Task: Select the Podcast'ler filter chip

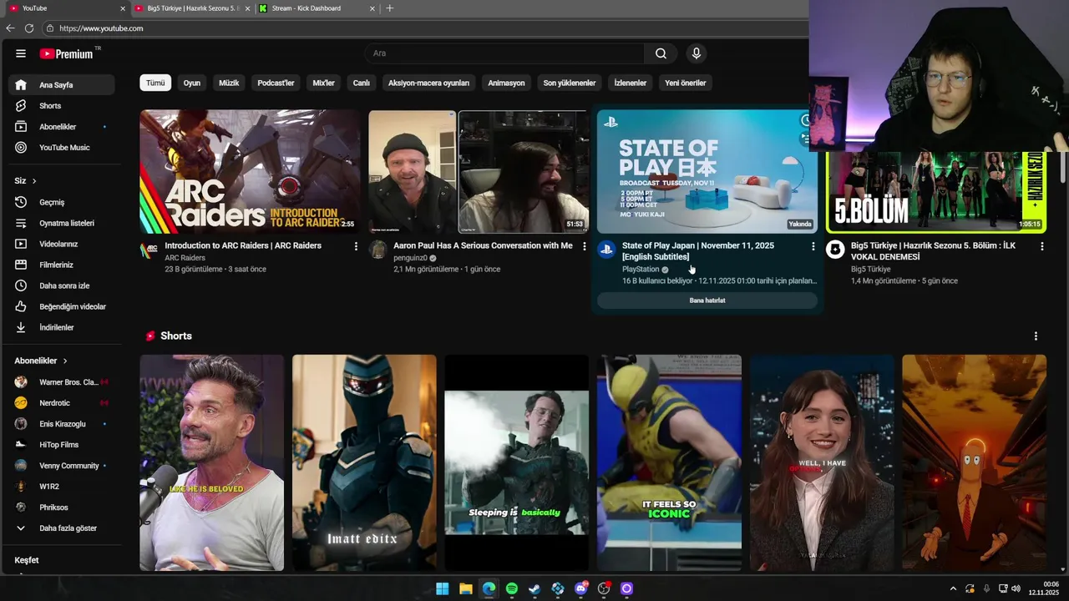Action: coord(276,83)
